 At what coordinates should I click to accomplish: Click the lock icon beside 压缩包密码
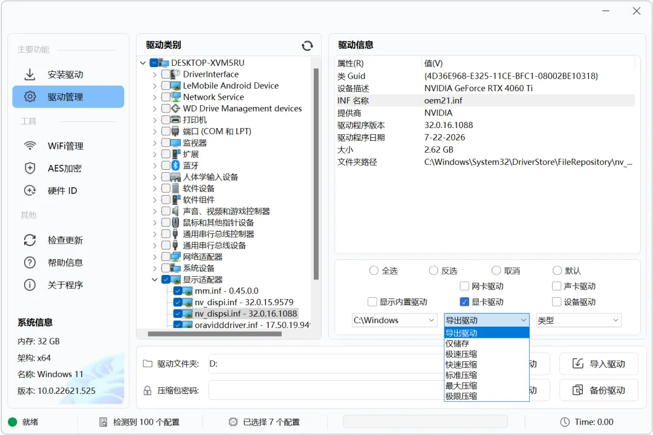148,390
